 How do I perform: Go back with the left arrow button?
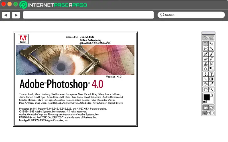[6, 15]
